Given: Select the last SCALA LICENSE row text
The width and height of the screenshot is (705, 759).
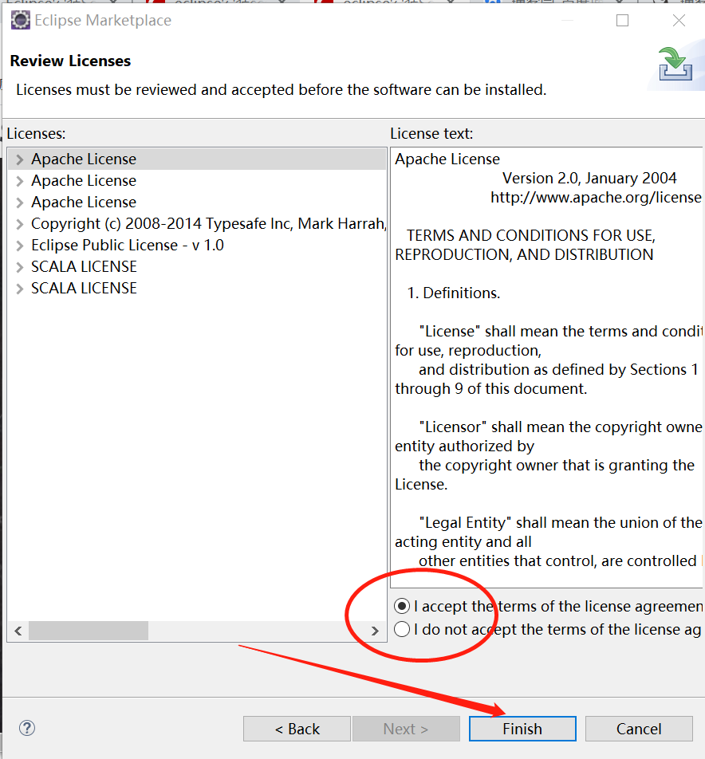Looking at the screenshot, I should pos(84,288).
